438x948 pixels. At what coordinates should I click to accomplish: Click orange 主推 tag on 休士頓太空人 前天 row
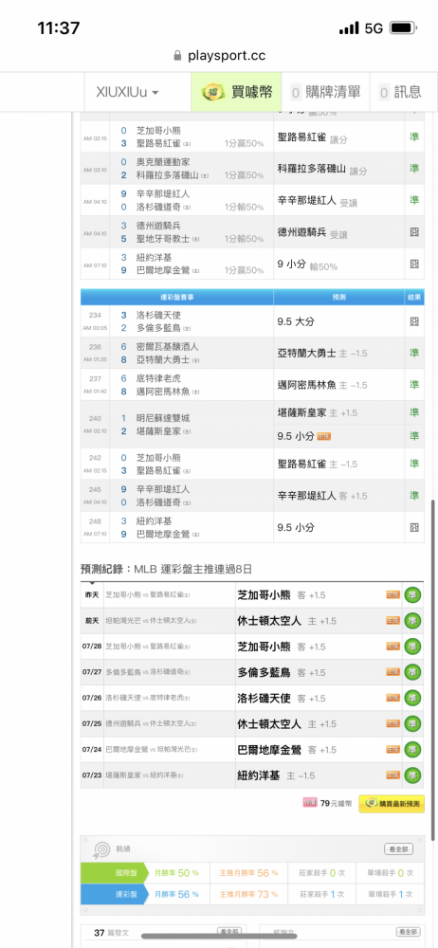pyautogui.click(x=392, y=621)
